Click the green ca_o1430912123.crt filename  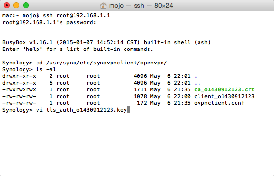pyautogui.click(x=224, y=89)
